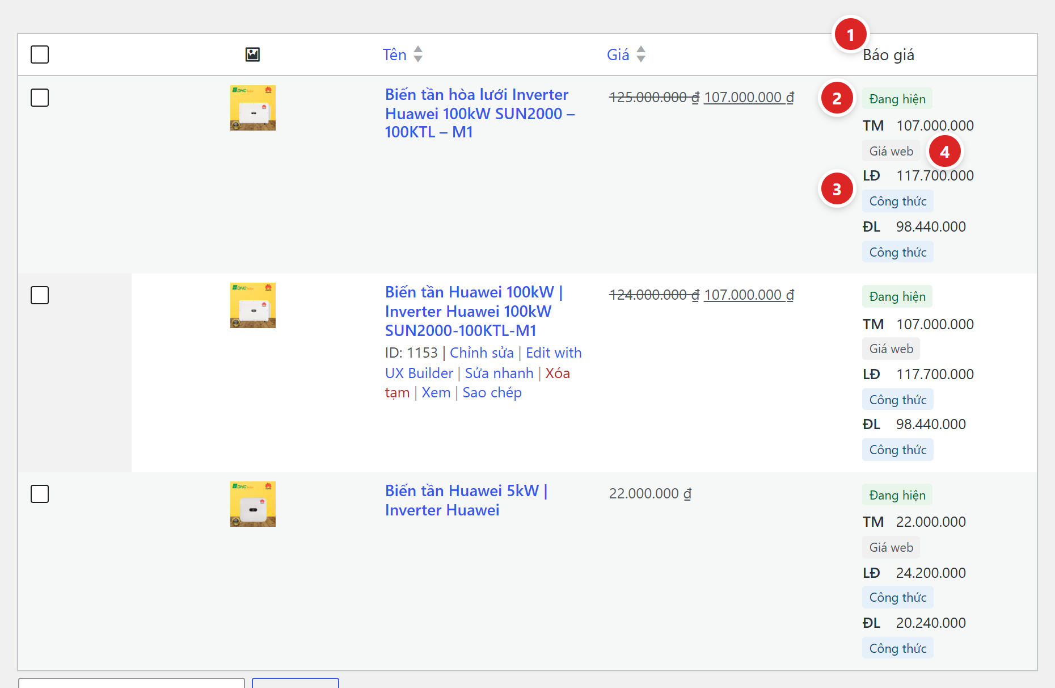
Task: Click red annotation marker number 1
Action: pos(850,35)
